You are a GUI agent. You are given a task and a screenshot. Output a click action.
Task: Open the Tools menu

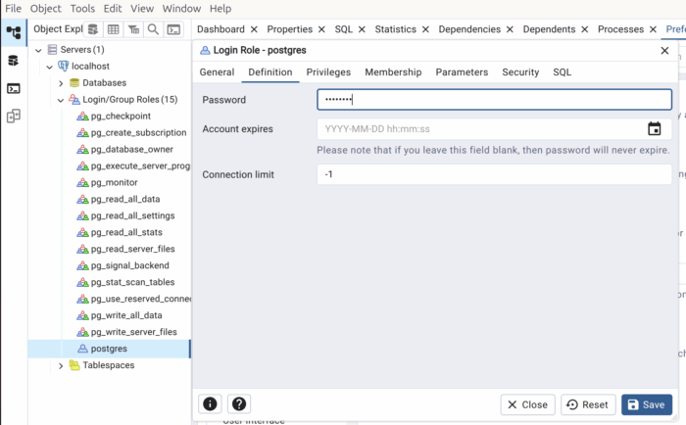point(84,8)
